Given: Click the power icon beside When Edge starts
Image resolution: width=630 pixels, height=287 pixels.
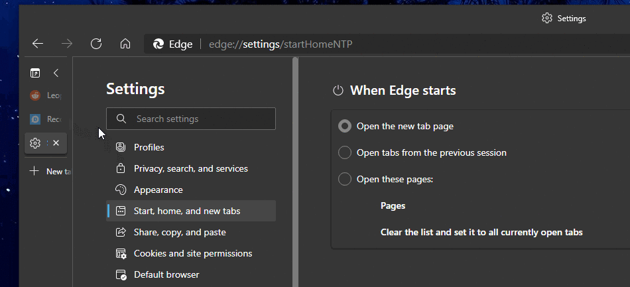Looking at the screenshot, I should pos(338,90).
